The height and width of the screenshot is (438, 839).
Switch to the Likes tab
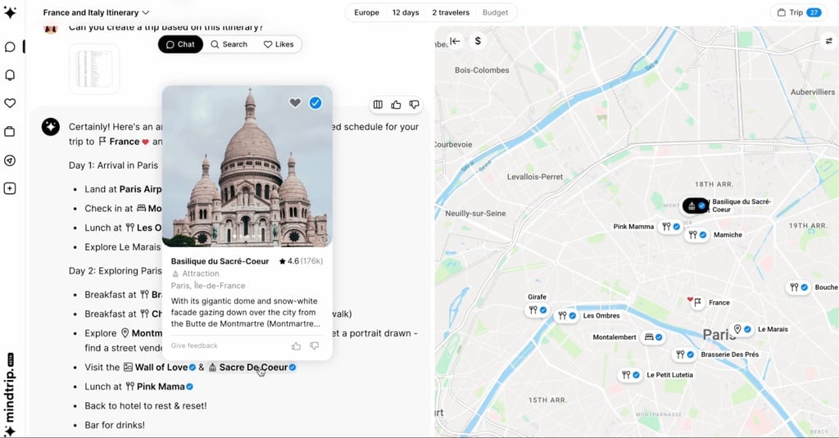279,44
